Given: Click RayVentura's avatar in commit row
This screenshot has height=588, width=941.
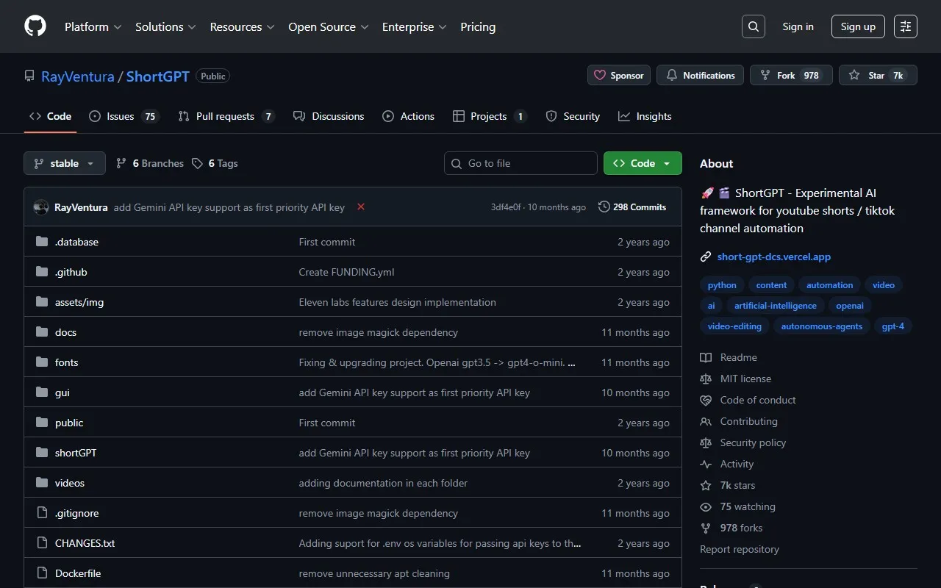Looking at the screenshot, I should [41, 207].
